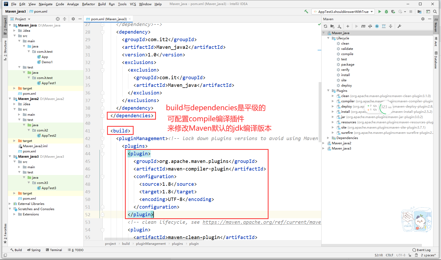Click the maven.apache.org link in the comment
Screen dimensions: 441x260
(262, 222)
